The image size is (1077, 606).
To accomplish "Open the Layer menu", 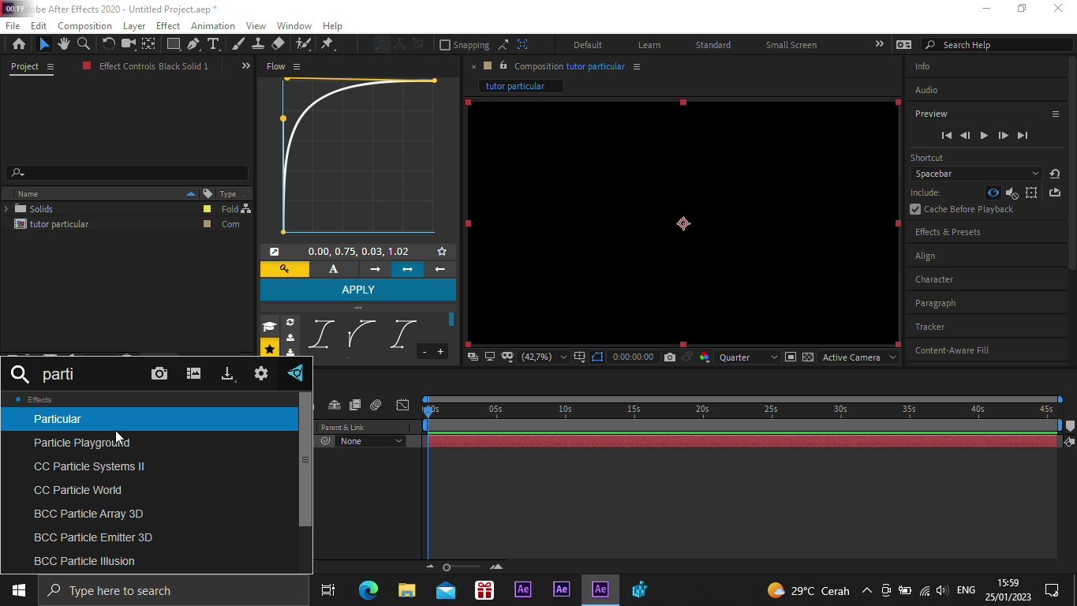I will coord(134,25).
